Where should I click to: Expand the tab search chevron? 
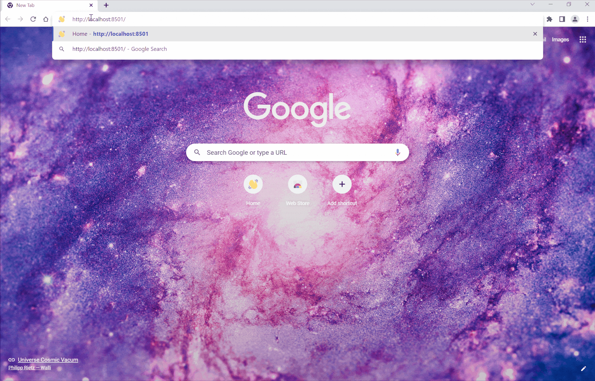532,5
